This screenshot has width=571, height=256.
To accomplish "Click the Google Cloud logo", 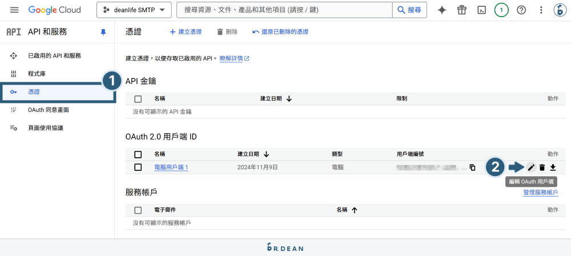I will tap(55, 10).
